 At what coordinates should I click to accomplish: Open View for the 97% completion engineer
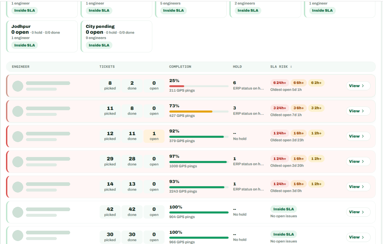[x=358, y=161]
